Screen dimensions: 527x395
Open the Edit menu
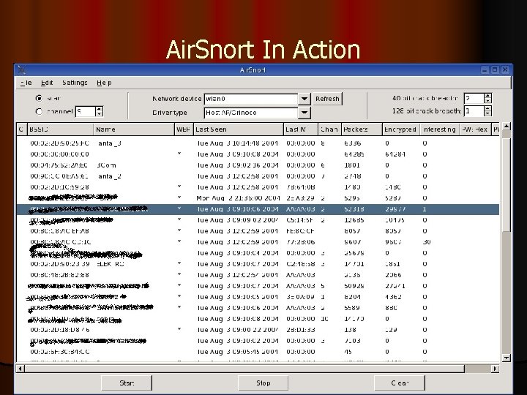(47, 83)
